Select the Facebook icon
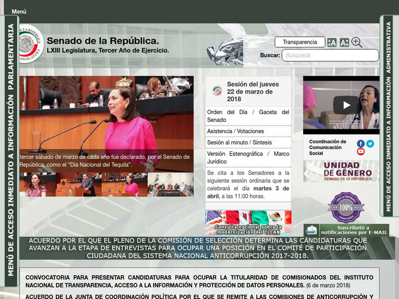 (x=361, y=143)
